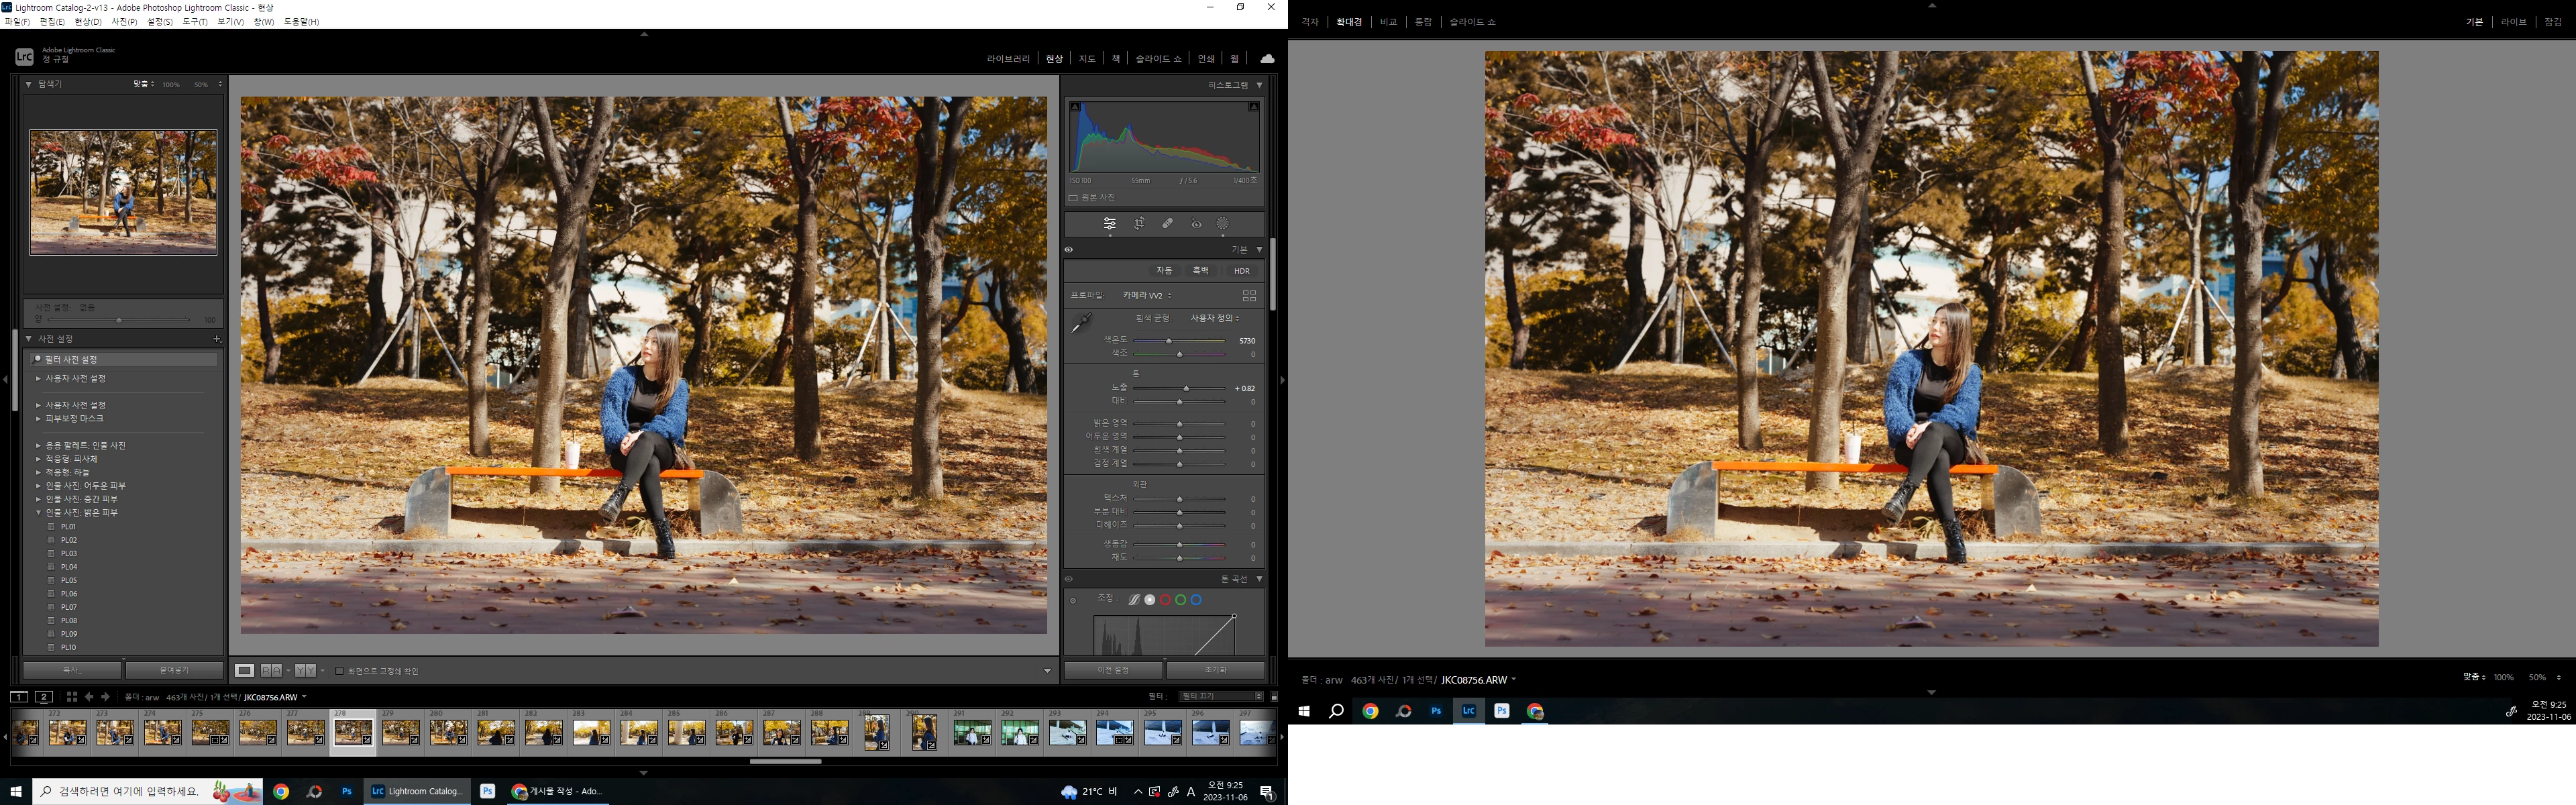
Task: Click the 초기화 reset button
Action: (1215, 670)
